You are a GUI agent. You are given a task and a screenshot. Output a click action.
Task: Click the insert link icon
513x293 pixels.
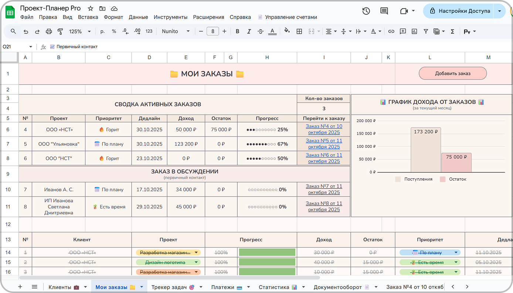coord(391,31)
